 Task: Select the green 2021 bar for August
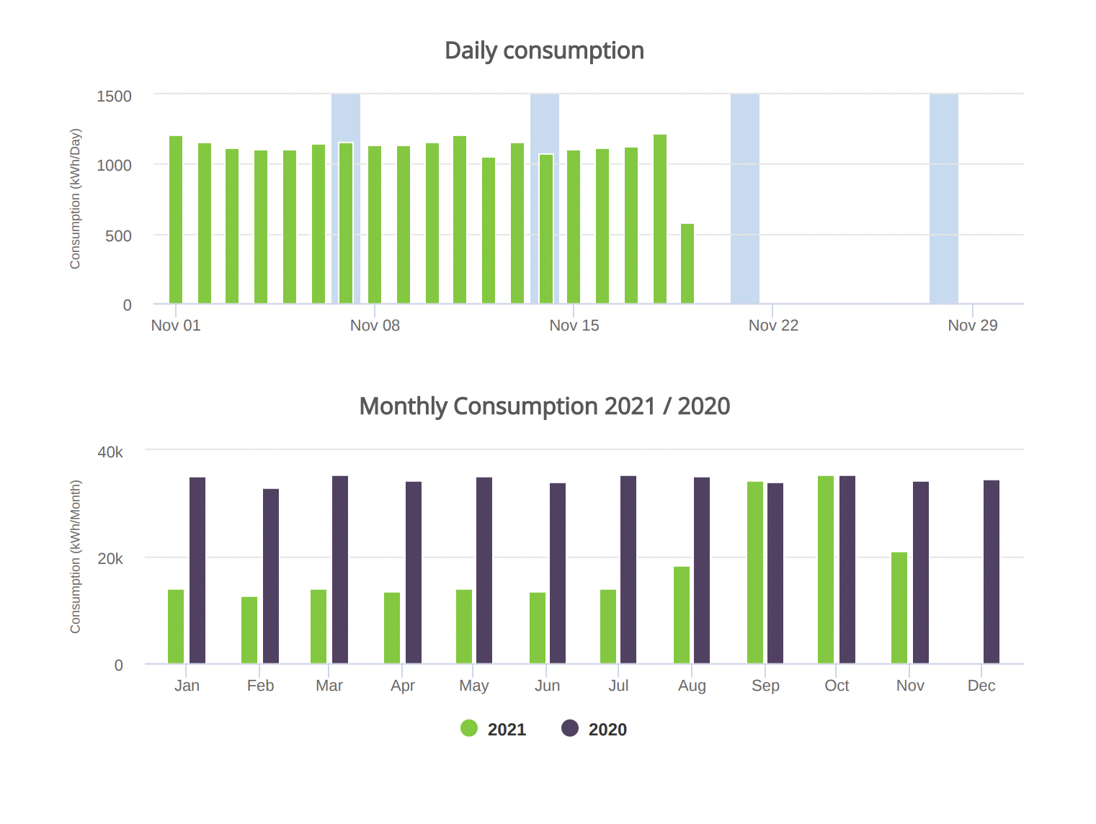tap(682, 615)
